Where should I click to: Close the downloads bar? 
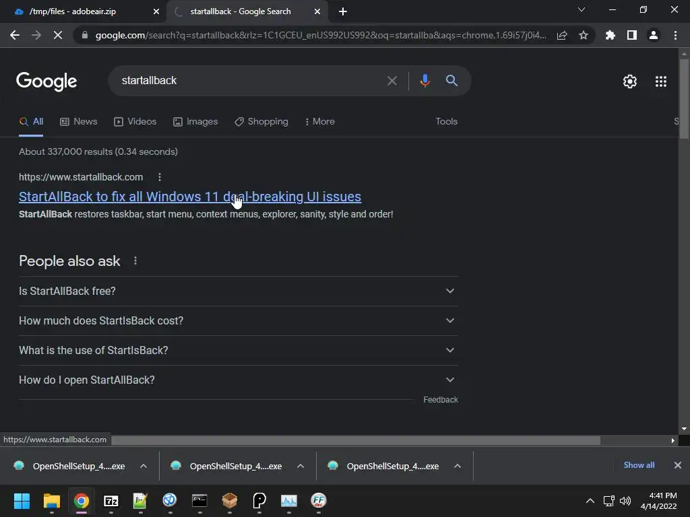click(678, 465)
